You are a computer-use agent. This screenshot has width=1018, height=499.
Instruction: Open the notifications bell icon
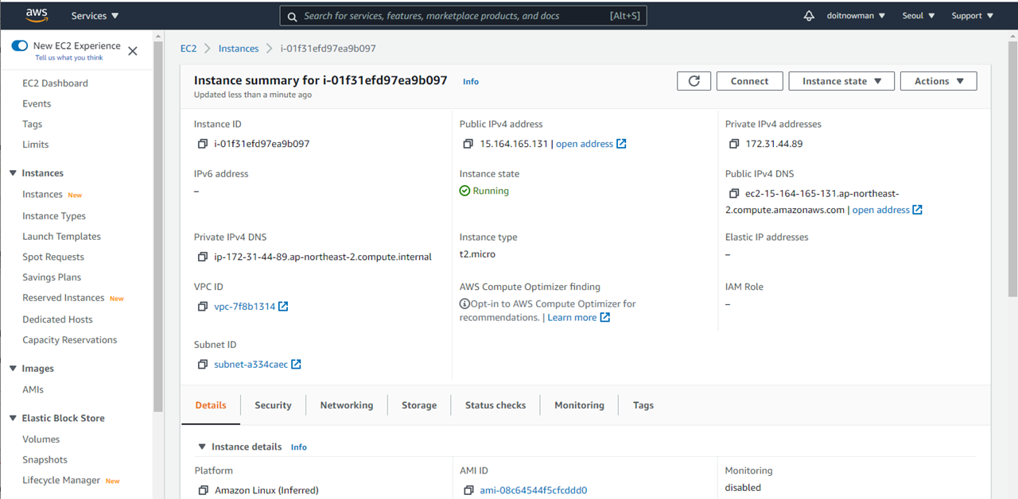pos(809,16)
